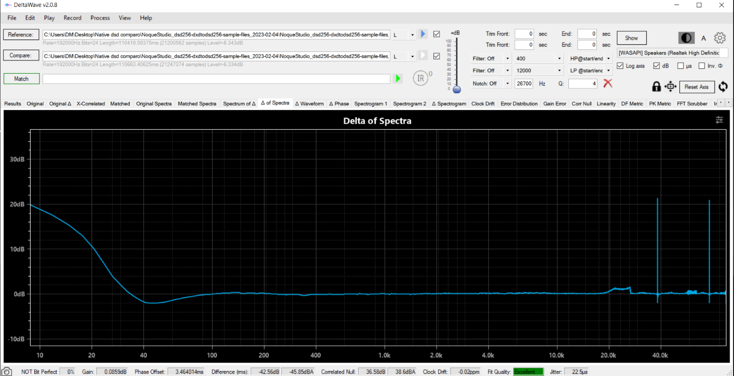734x376 pixels.
Task: Switch to the Clock Drift tab
Action: pyautogui.click(x=483, y=104)
